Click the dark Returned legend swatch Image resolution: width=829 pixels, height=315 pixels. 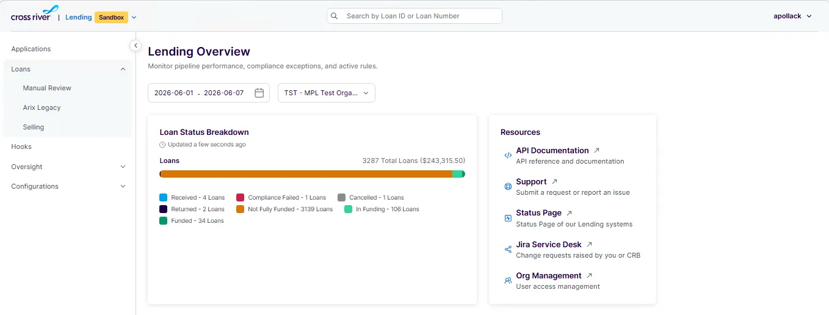164,209
